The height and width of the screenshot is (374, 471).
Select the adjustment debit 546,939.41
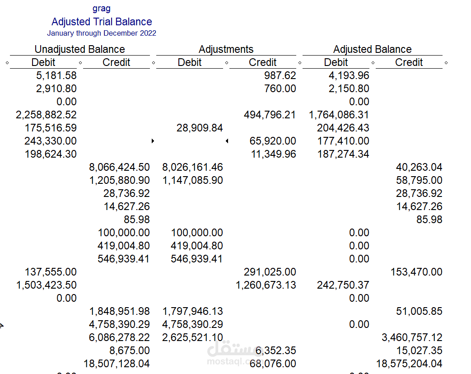point(197,259)
